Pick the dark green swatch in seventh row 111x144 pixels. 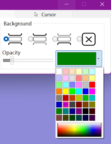tap(59, 111)
